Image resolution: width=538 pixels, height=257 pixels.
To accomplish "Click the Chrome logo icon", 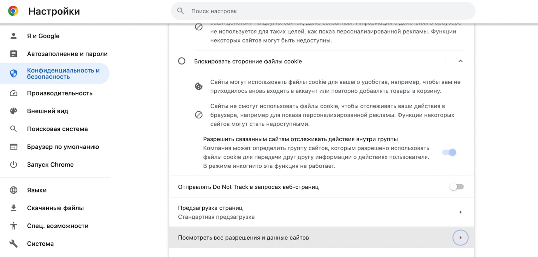I will [13, 11].
